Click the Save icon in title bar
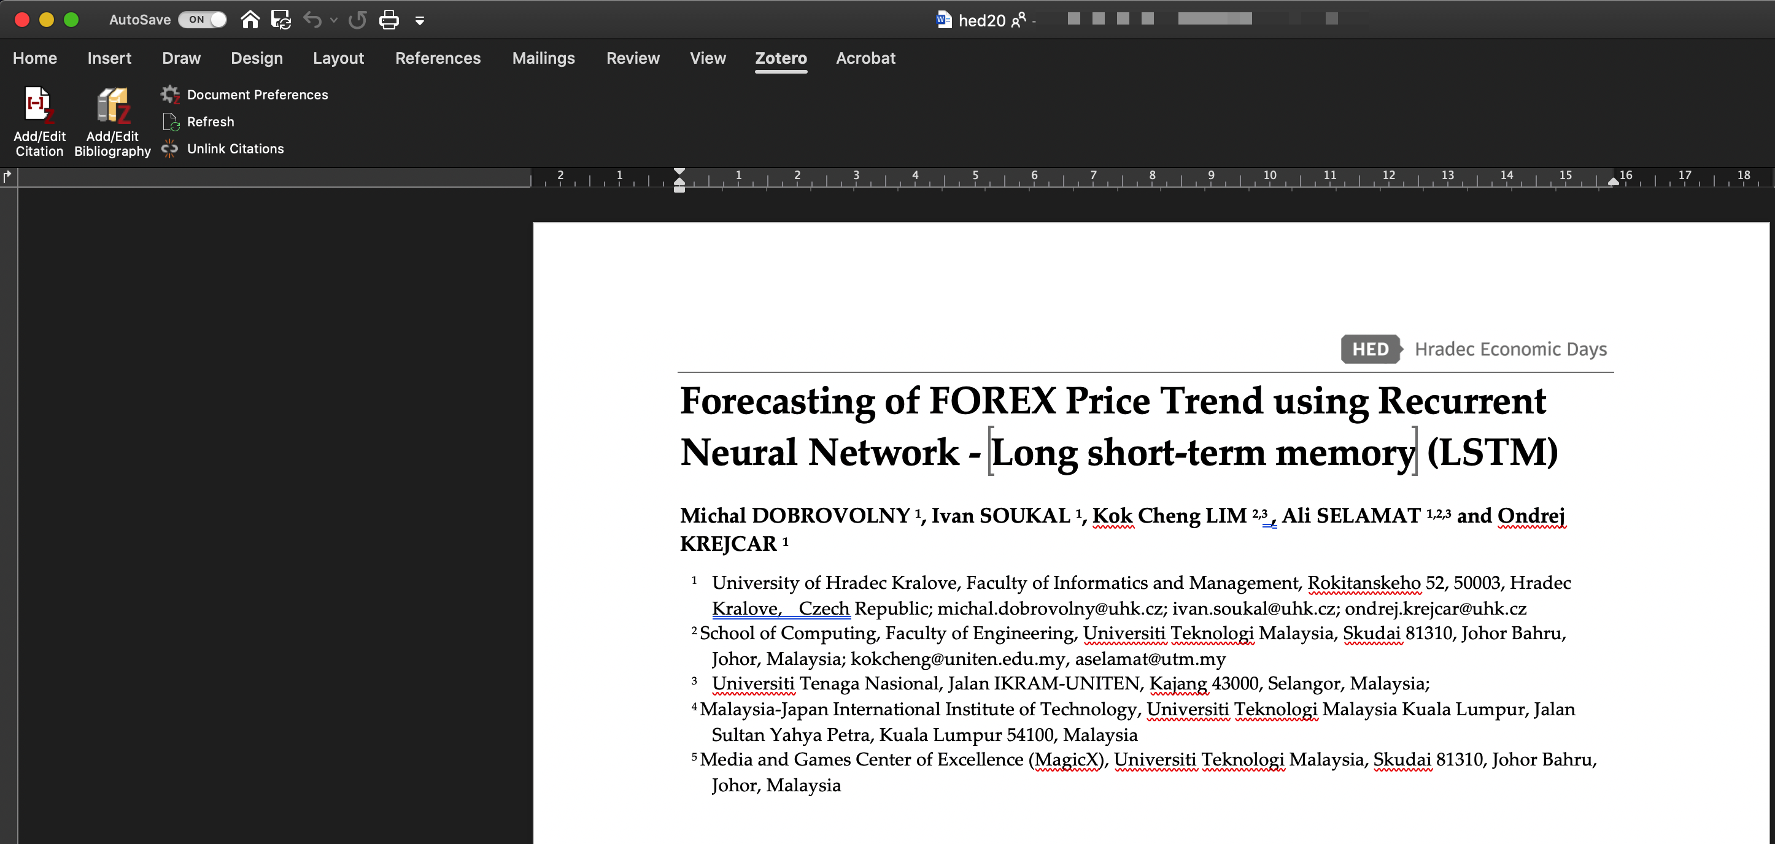Image resolution: width=1775 pixels, height=844 pixels. tap(280, 19)
